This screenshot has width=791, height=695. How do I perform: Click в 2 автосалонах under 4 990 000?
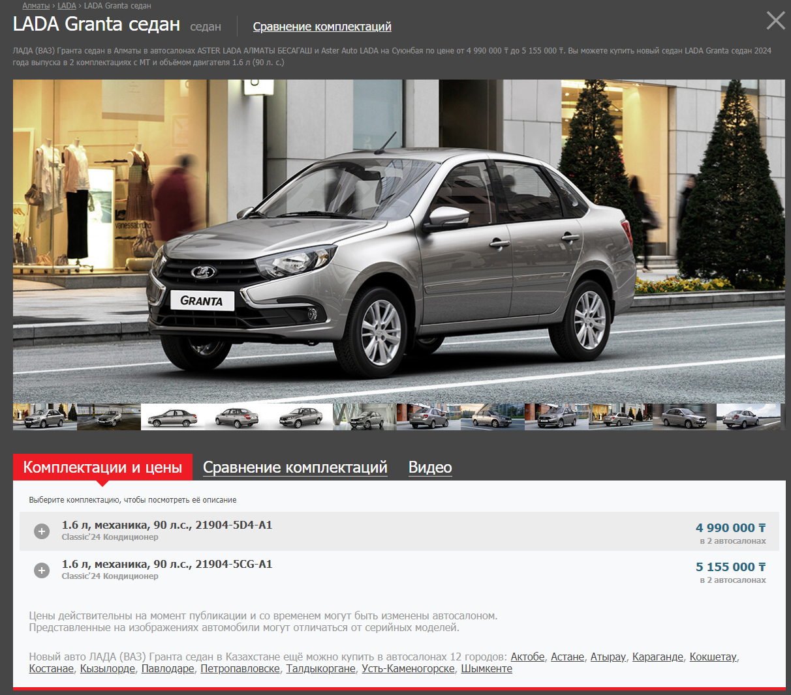(x=733, y=541)
